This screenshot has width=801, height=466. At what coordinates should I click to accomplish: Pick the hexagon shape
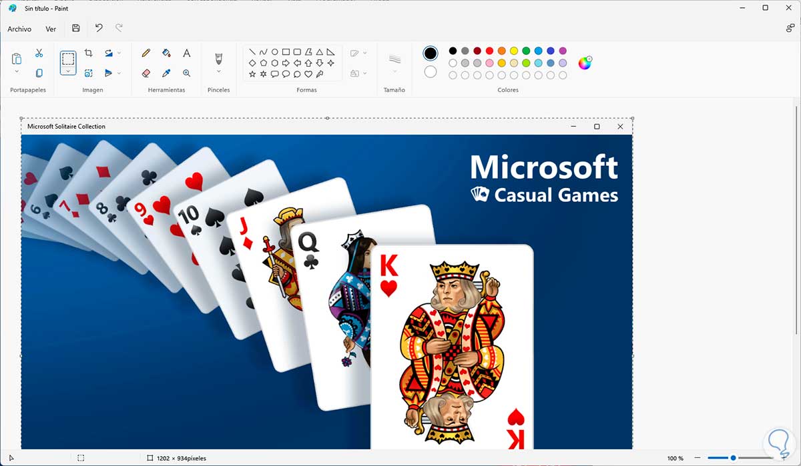tap(275, 63)
